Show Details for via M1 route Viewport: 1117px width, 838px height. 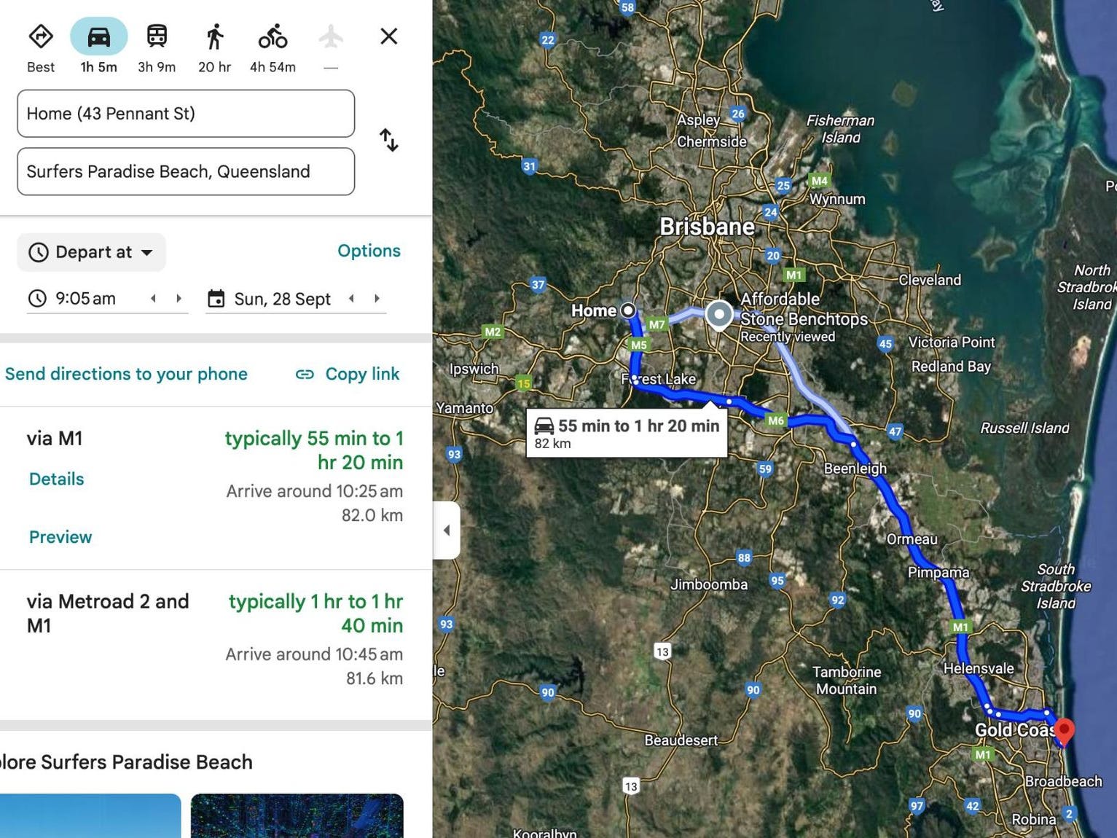[x=56, y=479]
